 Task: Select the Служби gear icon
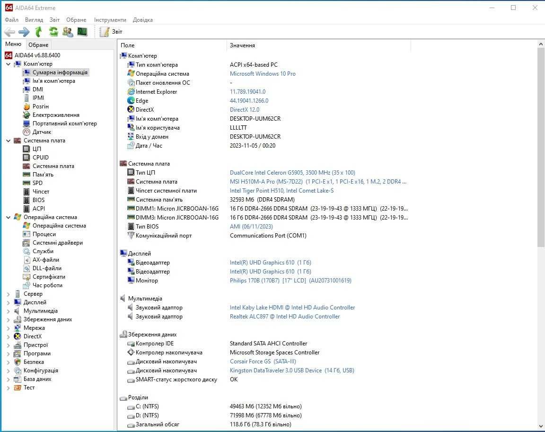click(x=26, y=251)
